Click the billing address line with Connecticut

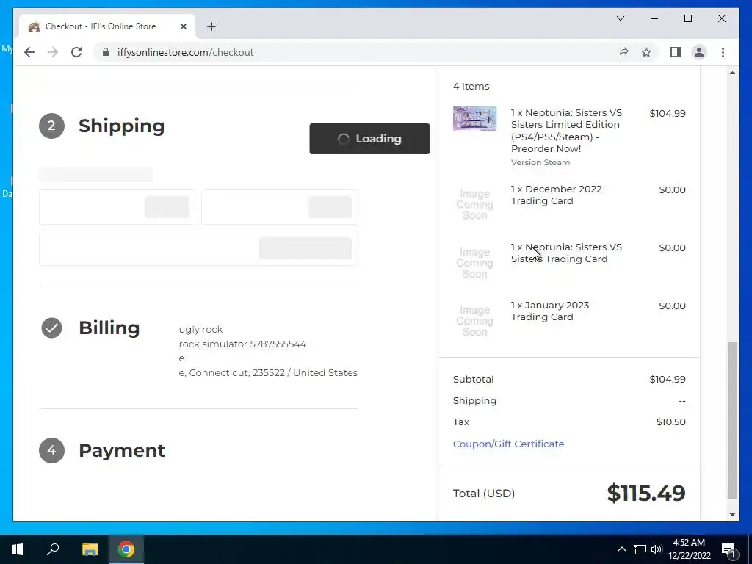(267, 372)
